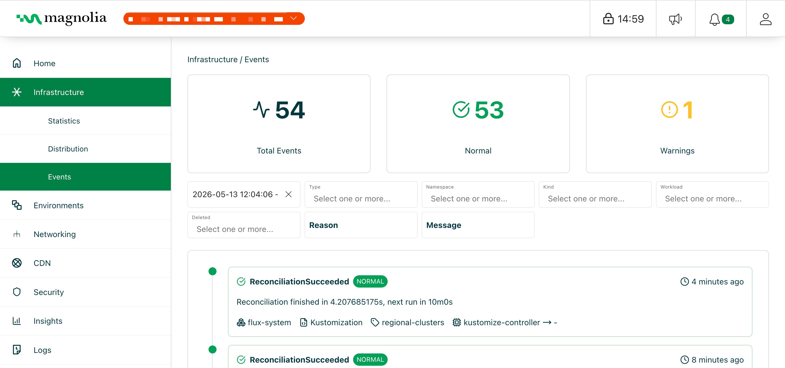Click the Home icon in sidebar
Screen dimensions: 785x368
click(x=17, y=63)
